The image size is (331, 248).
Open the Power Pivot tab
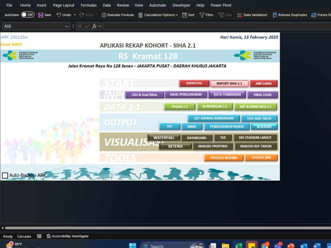click(221, 5)
